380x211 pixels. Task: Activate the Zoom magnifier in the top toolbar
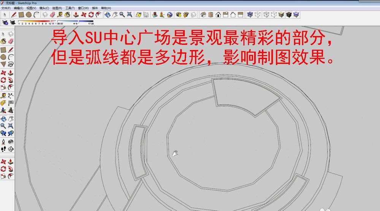tap(122, 15)
